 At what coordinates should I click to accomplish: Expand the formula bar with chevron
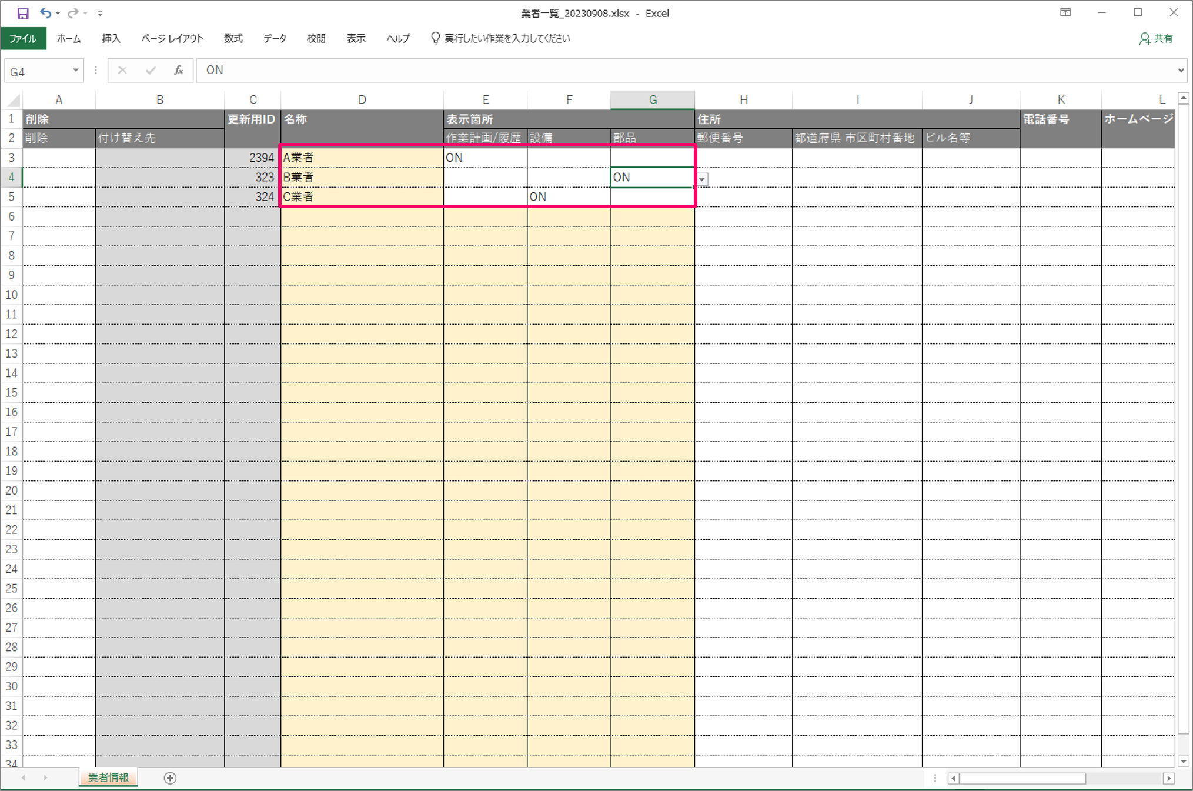pos(1181,71)
